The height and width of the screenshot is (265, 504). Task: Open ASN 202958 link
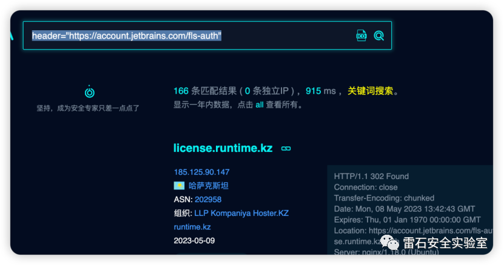(x=208, y=200)
